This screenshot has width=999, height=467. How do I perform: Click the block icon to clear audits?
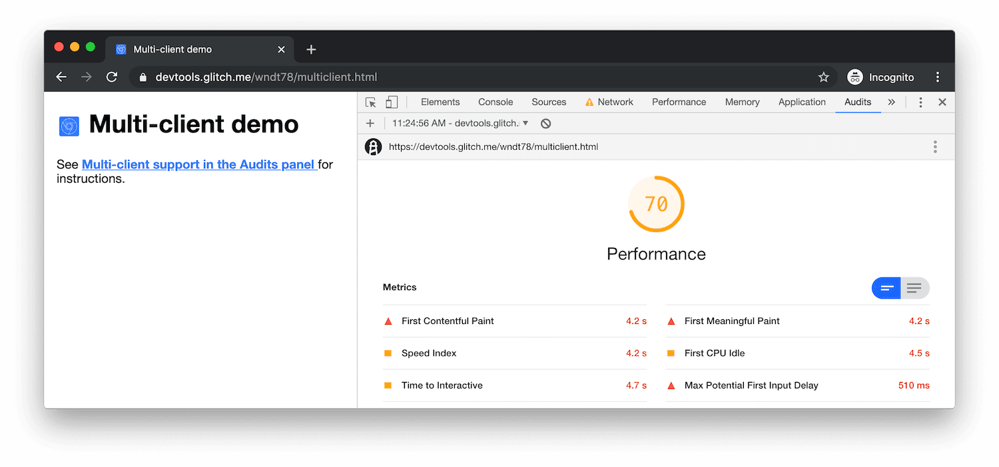click(545, 123)
